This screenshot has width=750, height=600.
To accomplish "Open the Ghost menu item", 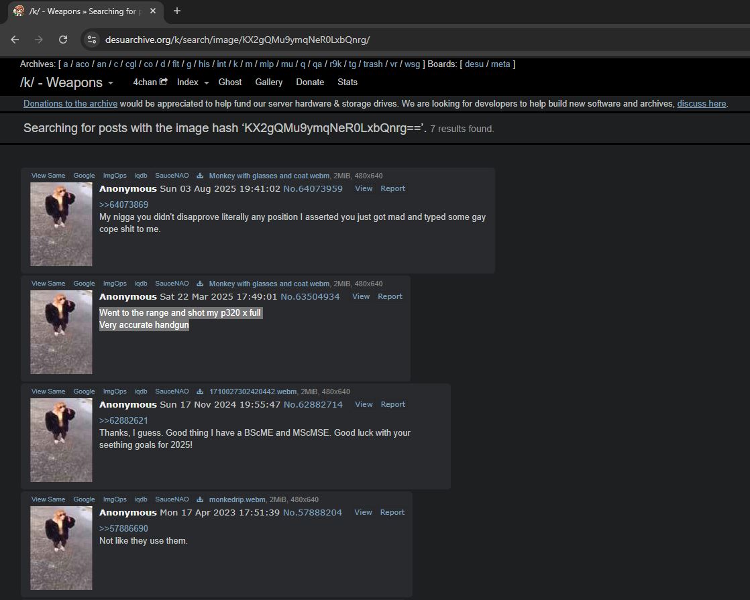I will pos(229,82).
